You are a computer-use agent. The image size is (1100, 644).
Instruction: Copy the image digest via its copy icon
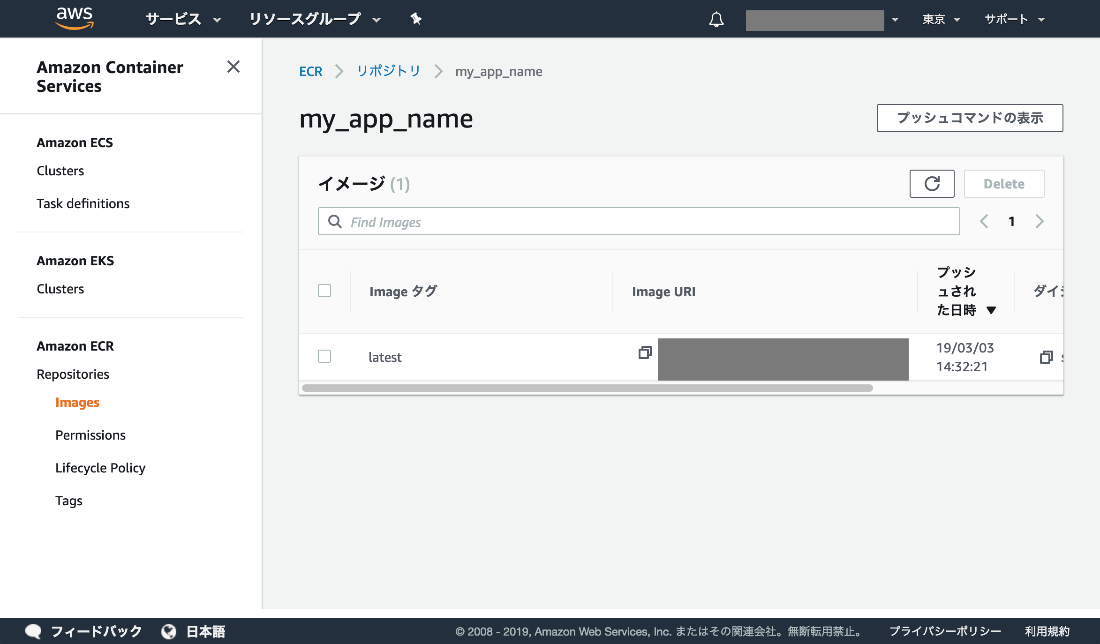click(x=1046, y=357)
